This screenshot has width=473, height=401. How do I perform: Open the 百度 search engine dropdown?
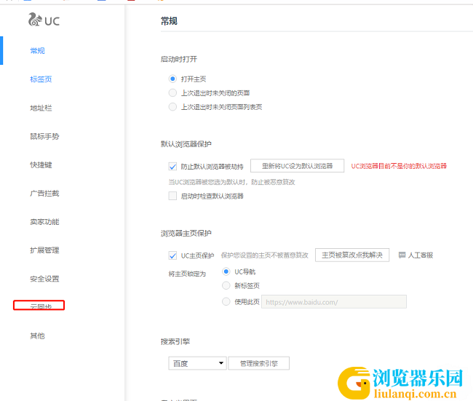coord(197,363)
